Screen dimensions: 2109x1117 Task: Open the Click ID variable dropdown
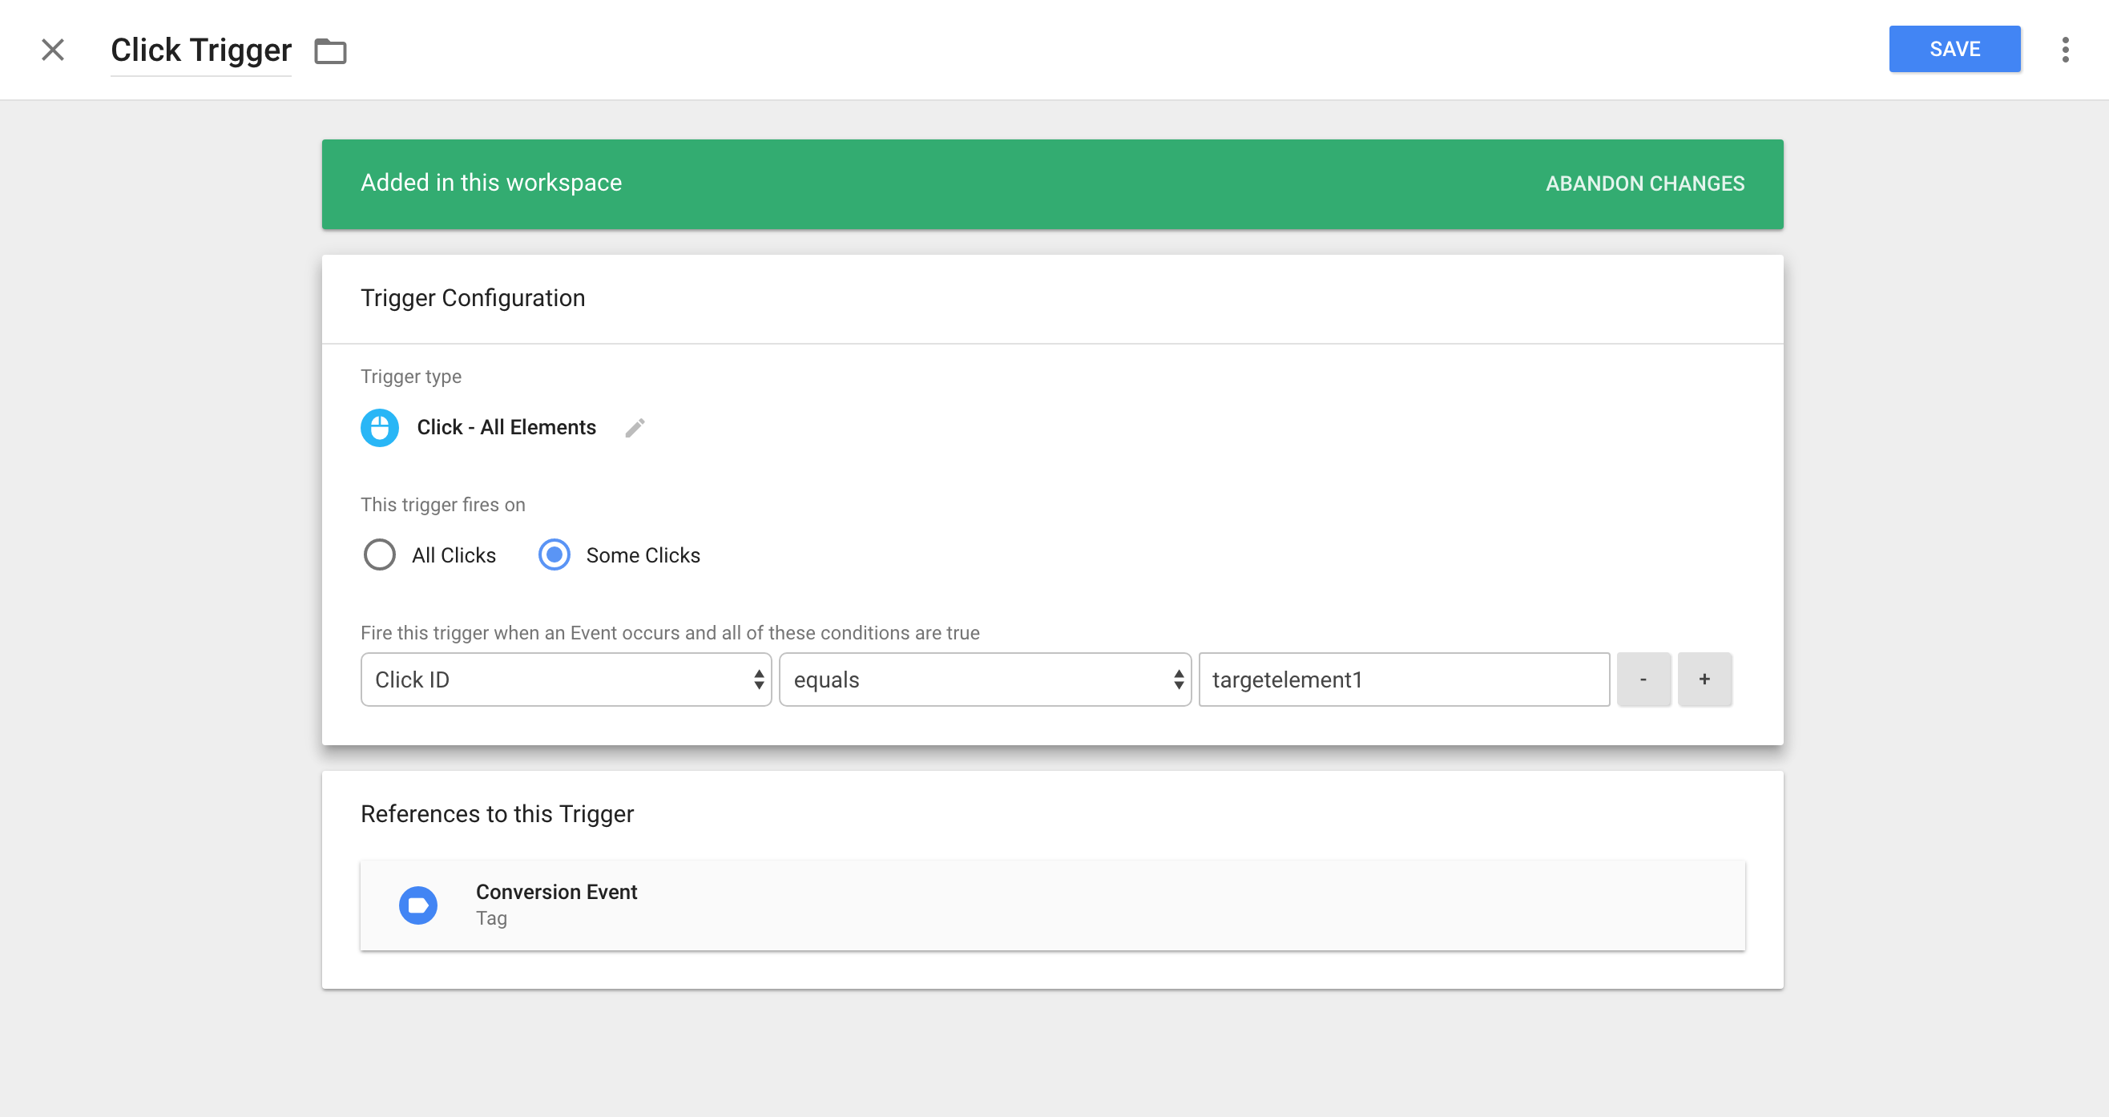coord(566,679)
